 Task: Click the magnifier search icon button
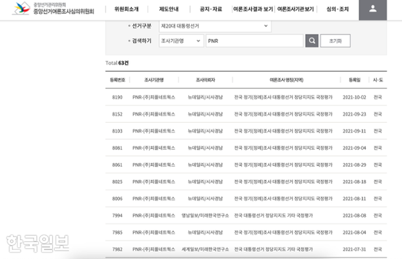tap(312, 41)
